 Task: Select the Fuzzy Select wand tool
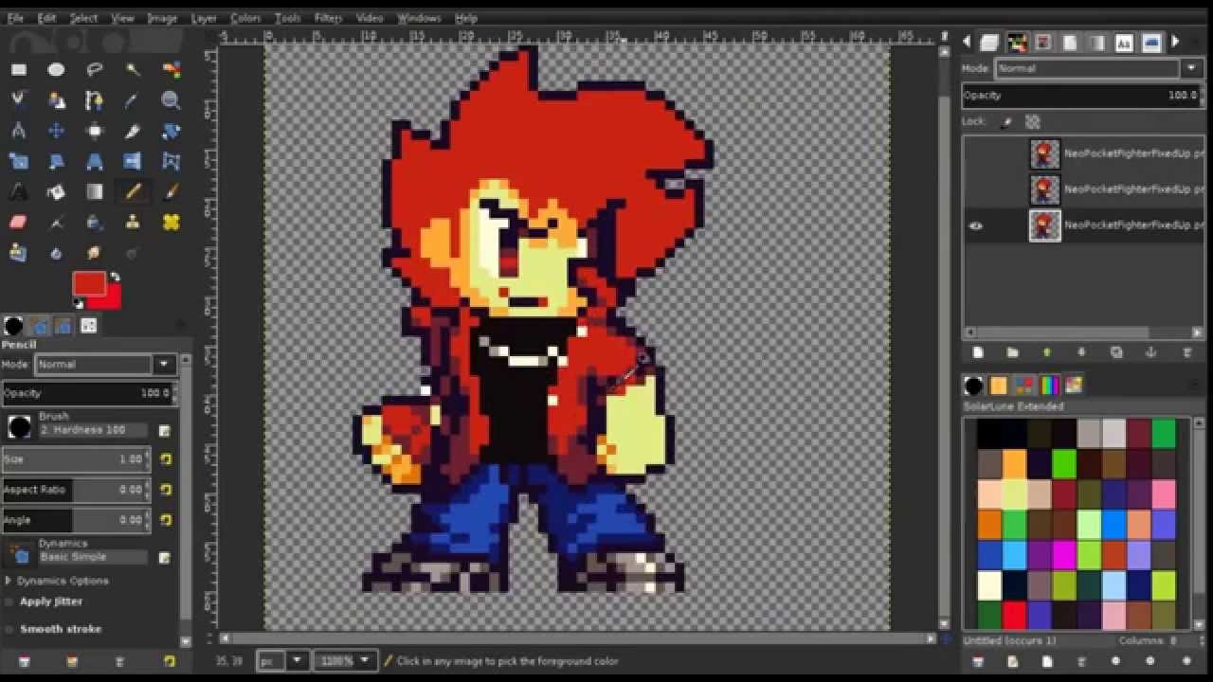click(x=133, y=70)
